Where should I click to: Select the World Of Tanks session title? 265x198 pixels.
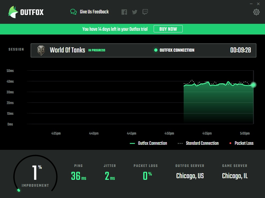coord(67,50)
